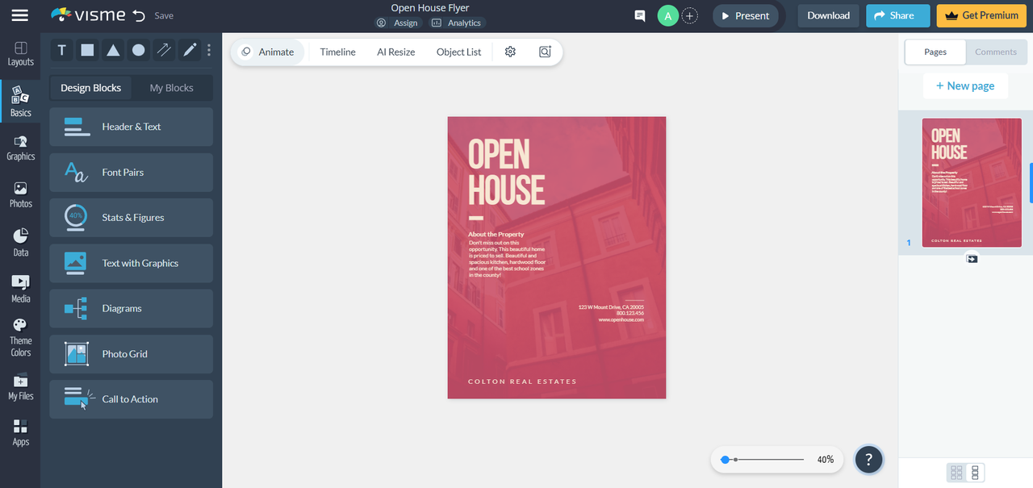Select the Text tool

tap(61, 50)
